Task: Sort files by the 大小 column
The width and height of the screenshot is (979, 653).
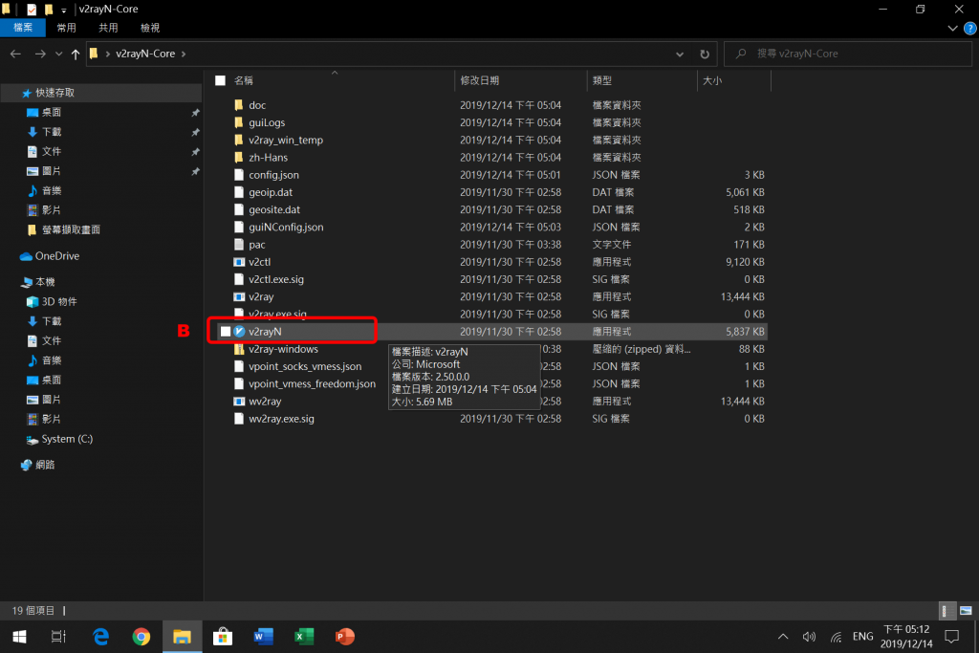Action: coord(712,80)
